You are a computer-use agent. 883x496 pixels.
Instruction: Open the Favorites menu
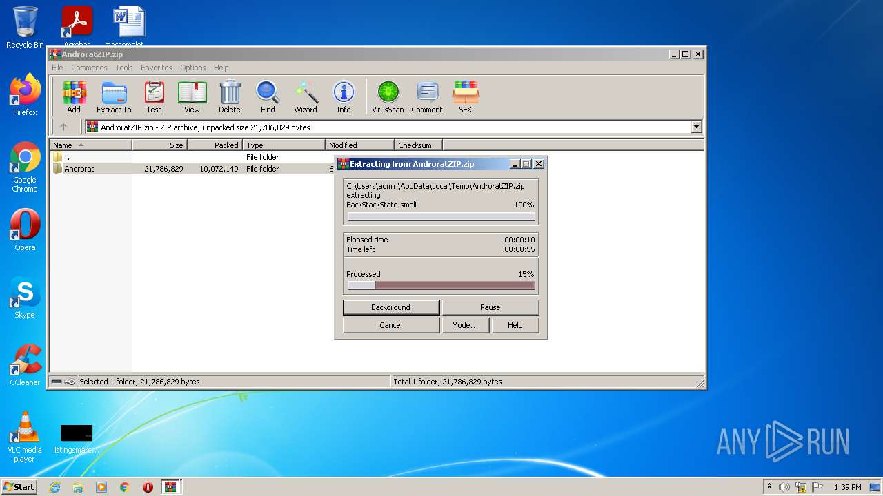(157, 68)
